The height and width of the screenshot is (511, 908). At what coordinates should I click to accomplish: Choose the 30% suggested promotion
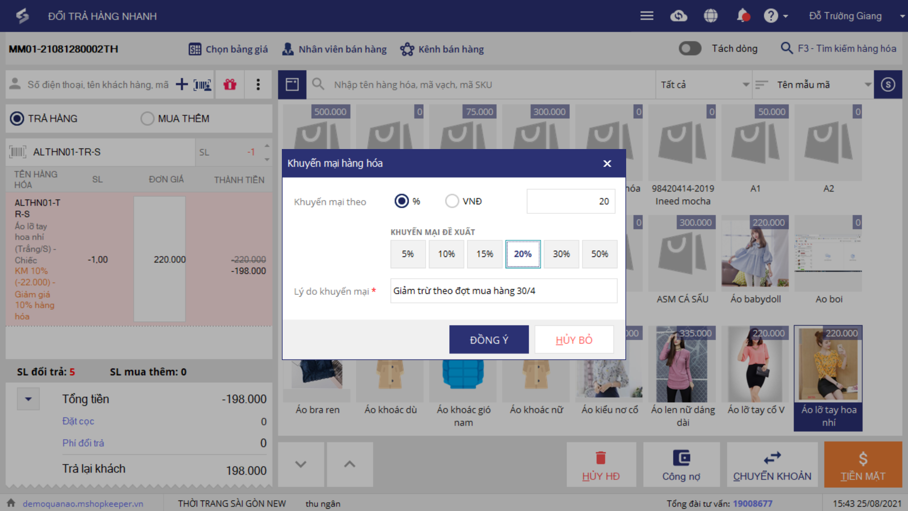click(x=561, y=254)
